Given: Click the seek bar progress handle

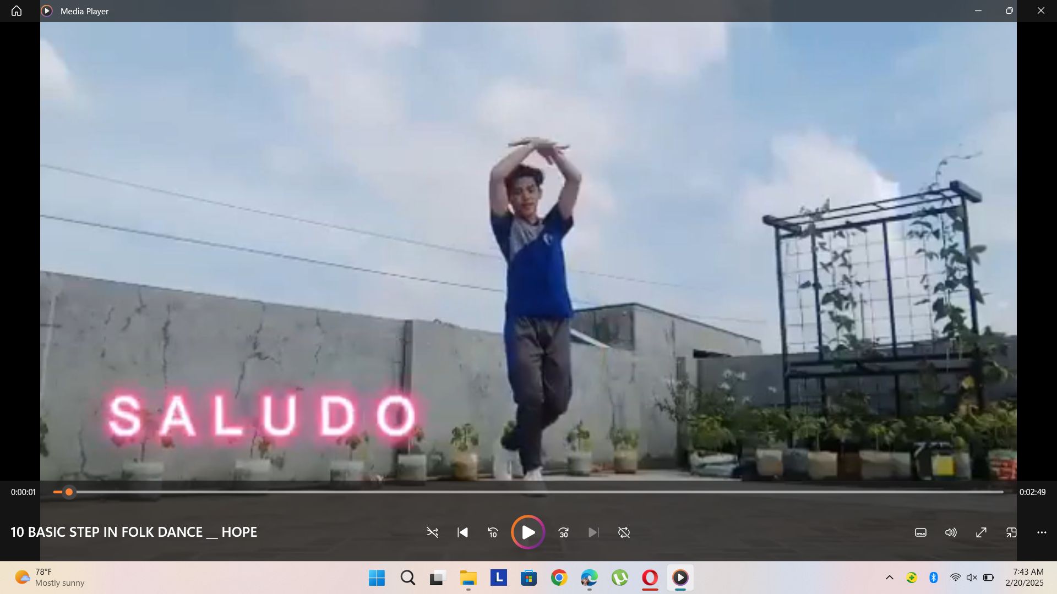Looking at the screenshot, I should [69, 492].
